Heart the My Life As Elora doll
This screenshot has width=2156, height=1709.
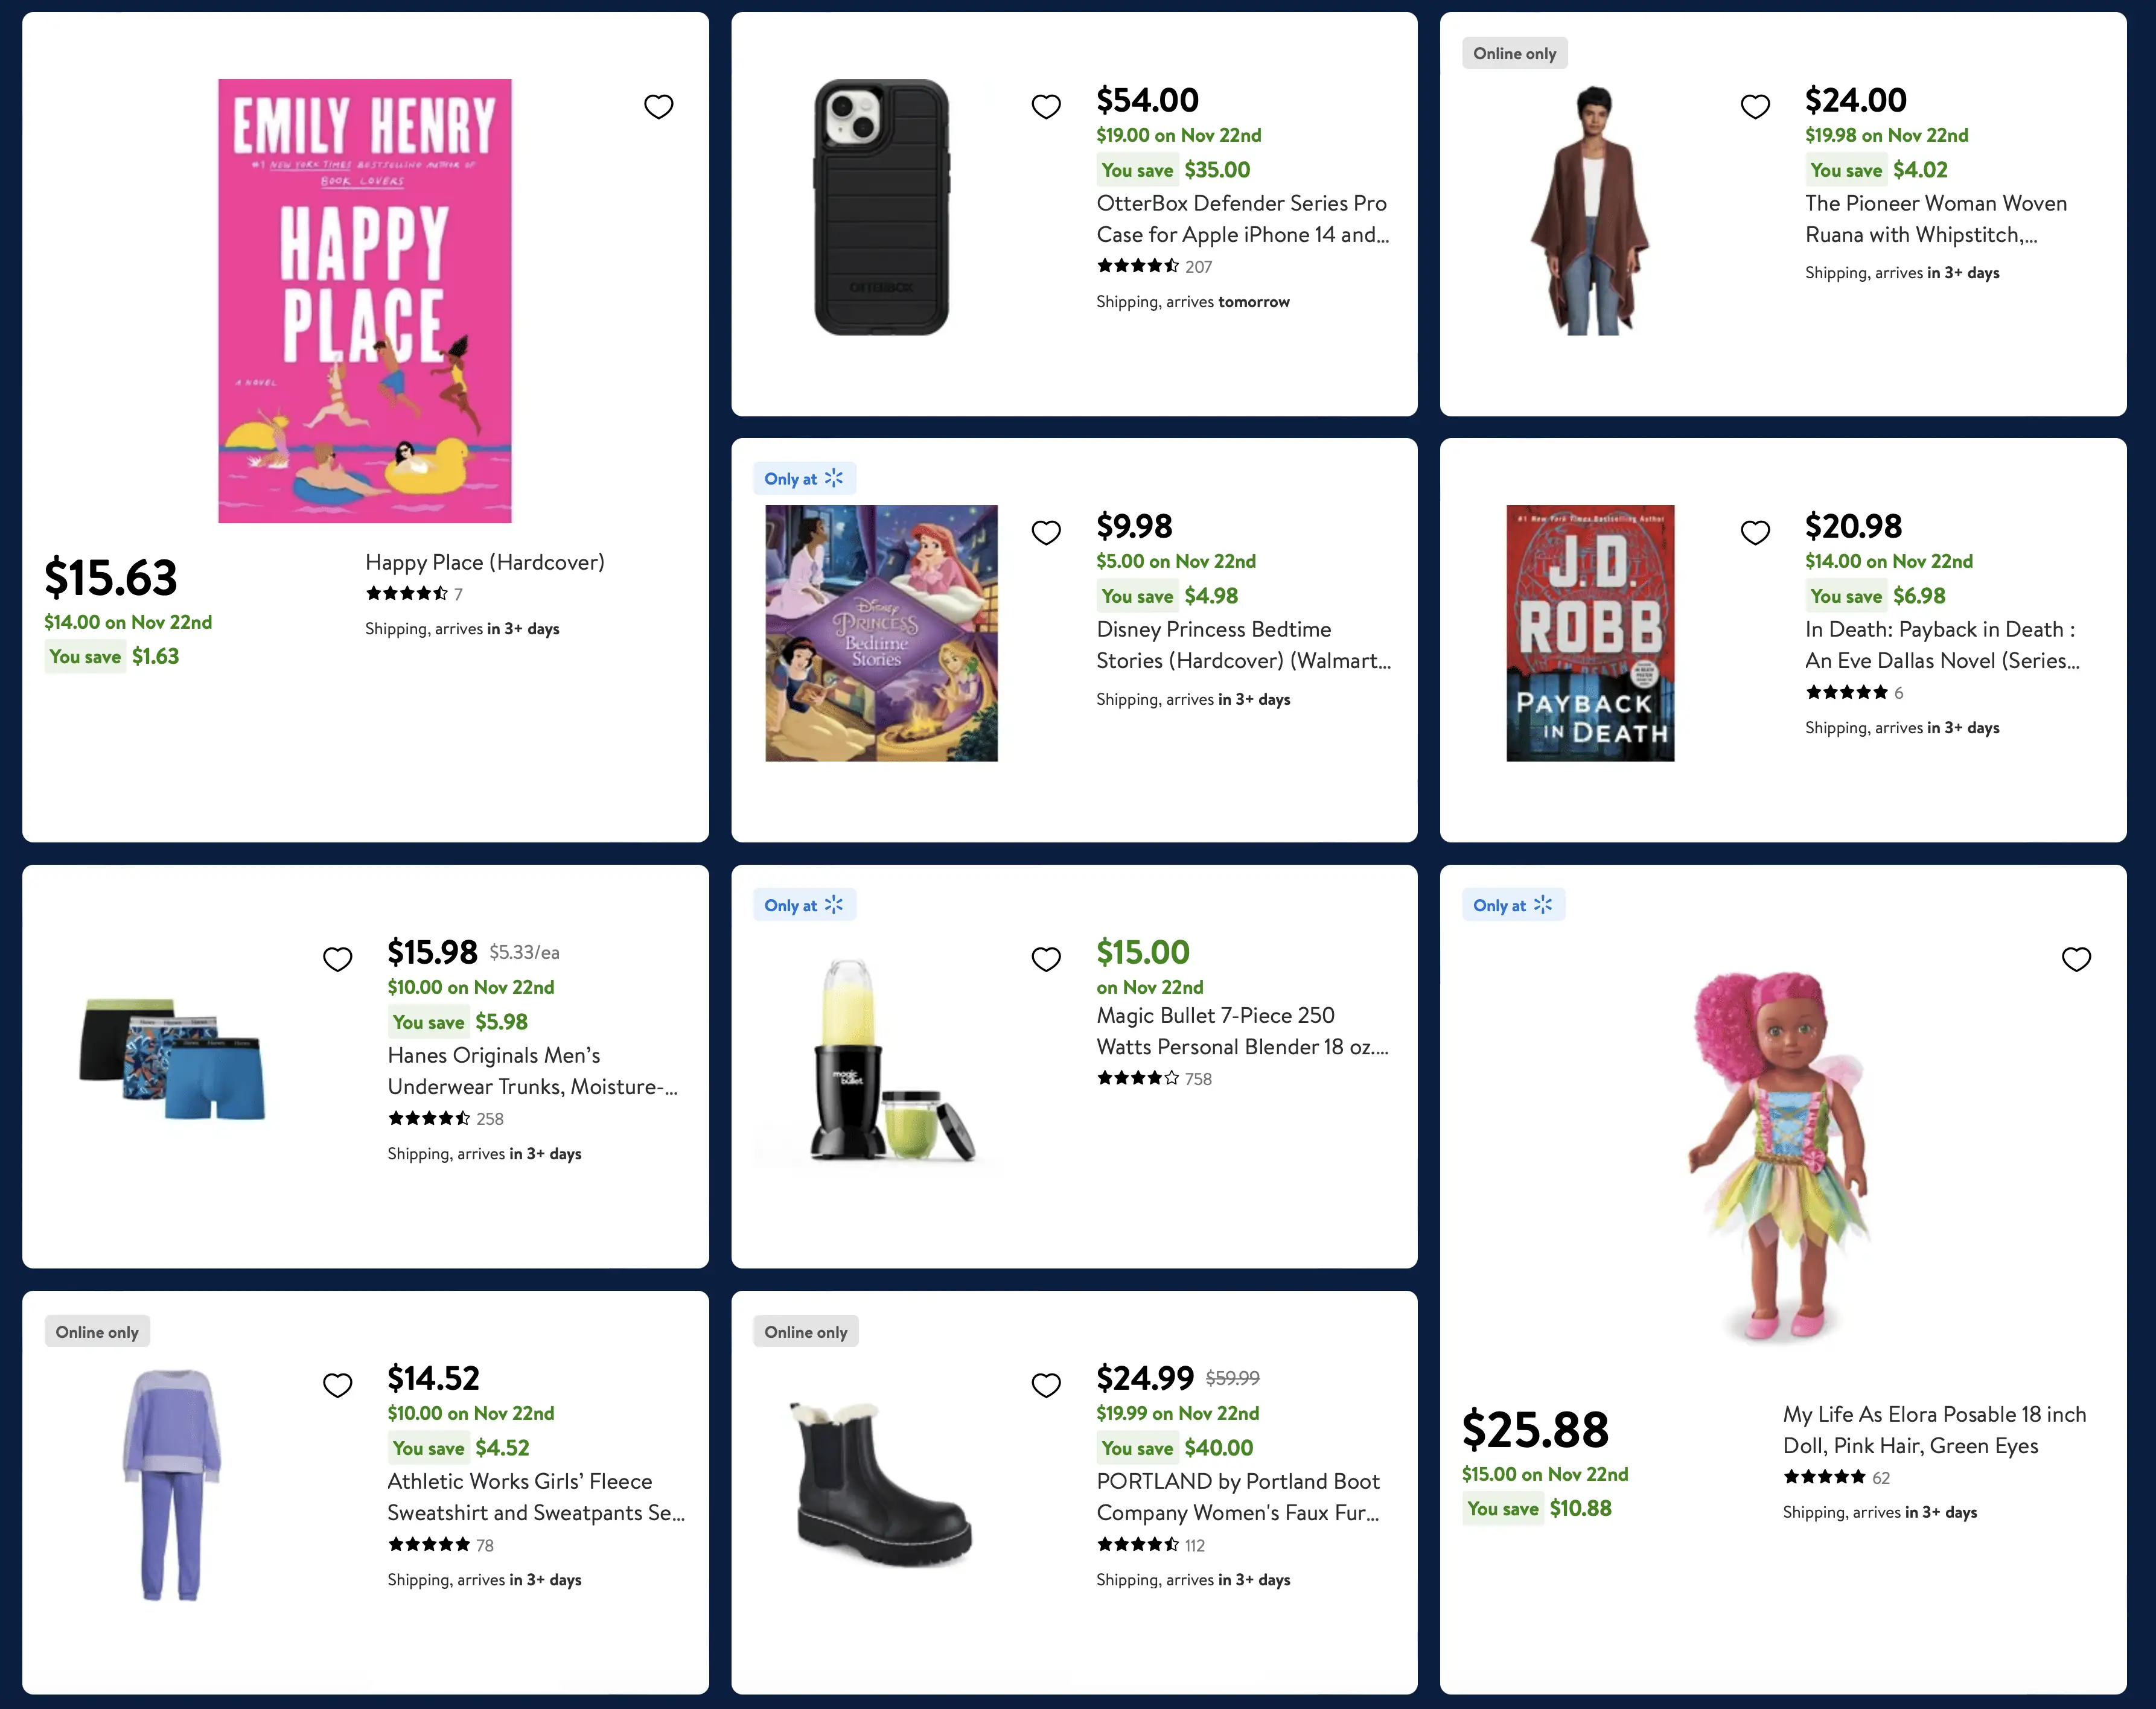pos(2076,959)
